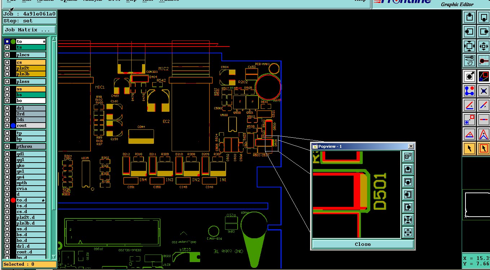This screenshot has width=490, height=270.
Task: Check the box for layer pthrou
Action: (7, 146)
